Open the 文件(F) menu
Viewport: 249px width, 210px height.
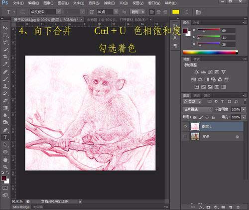coord(18,3)
